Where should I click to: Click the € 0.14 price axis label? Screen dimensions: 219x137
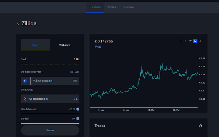[202, 75]
